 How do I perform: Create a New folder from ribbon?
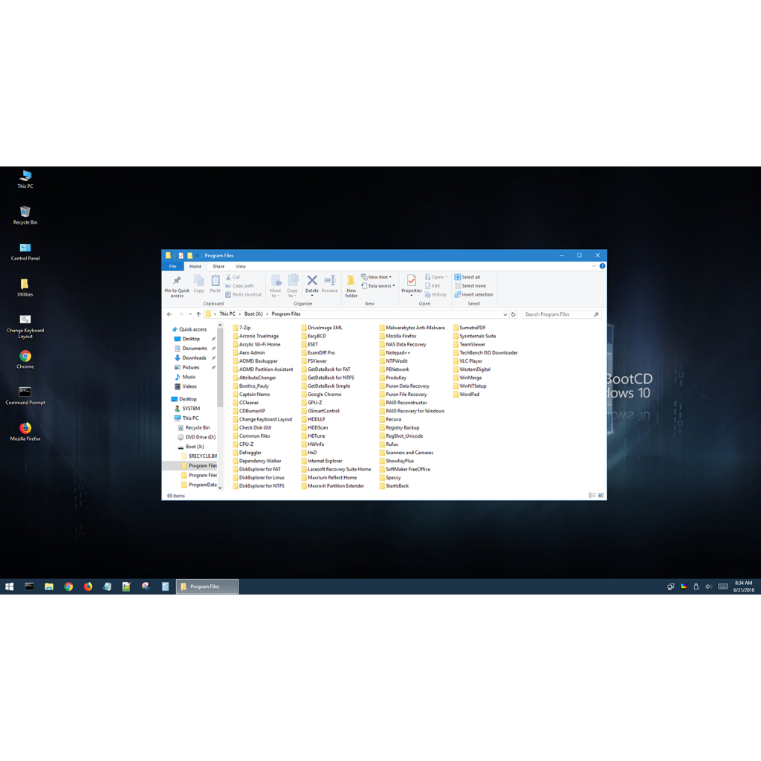point(351,286)
